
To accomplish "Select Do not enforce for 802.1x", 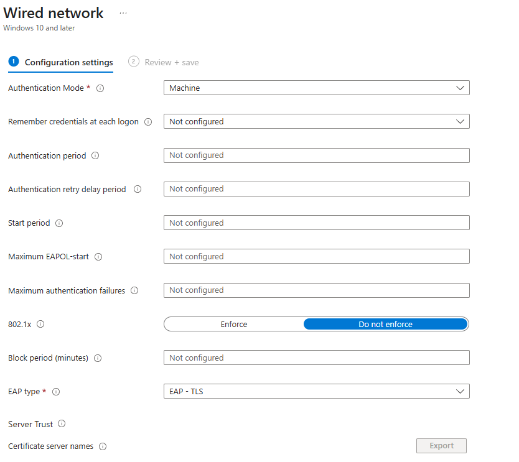I will coord(386,325).
